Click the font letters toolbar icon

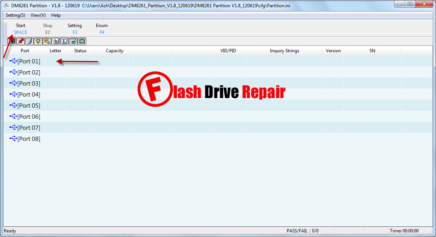tap(56, 41)
